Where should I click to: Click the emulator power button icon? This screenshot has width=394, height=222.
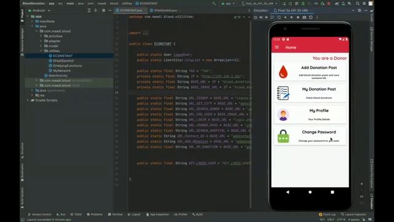pyautogui.click(x=255, y=17)
